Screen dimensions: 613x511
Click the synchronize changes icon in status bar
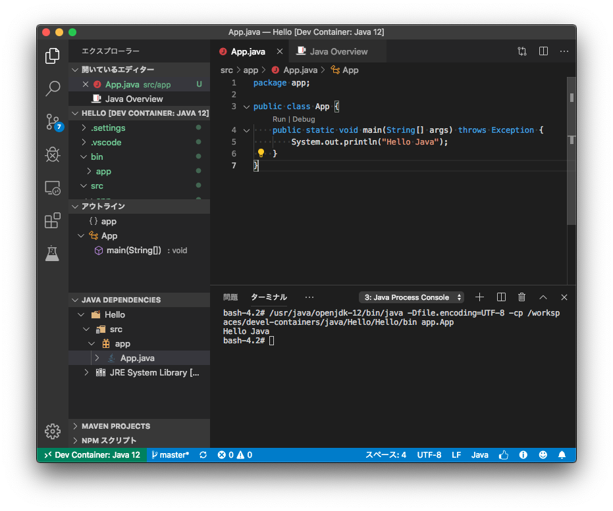point(203,455)
